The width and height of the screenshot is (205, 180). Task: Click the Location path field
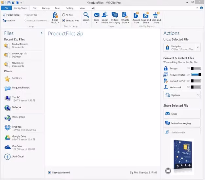[36, 21]
